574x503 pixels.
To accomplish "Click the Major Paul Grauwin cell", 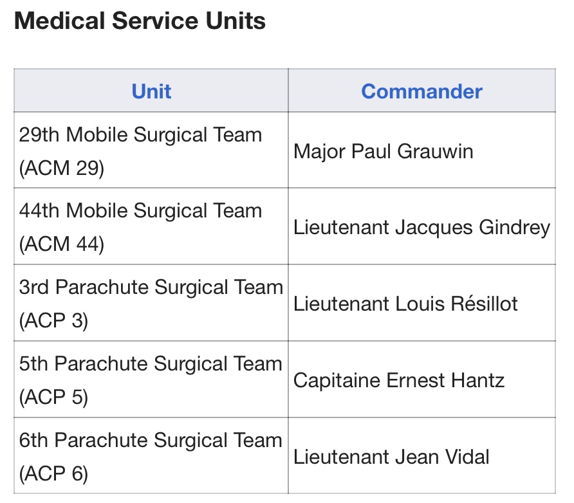I will (x=421, y=151).
